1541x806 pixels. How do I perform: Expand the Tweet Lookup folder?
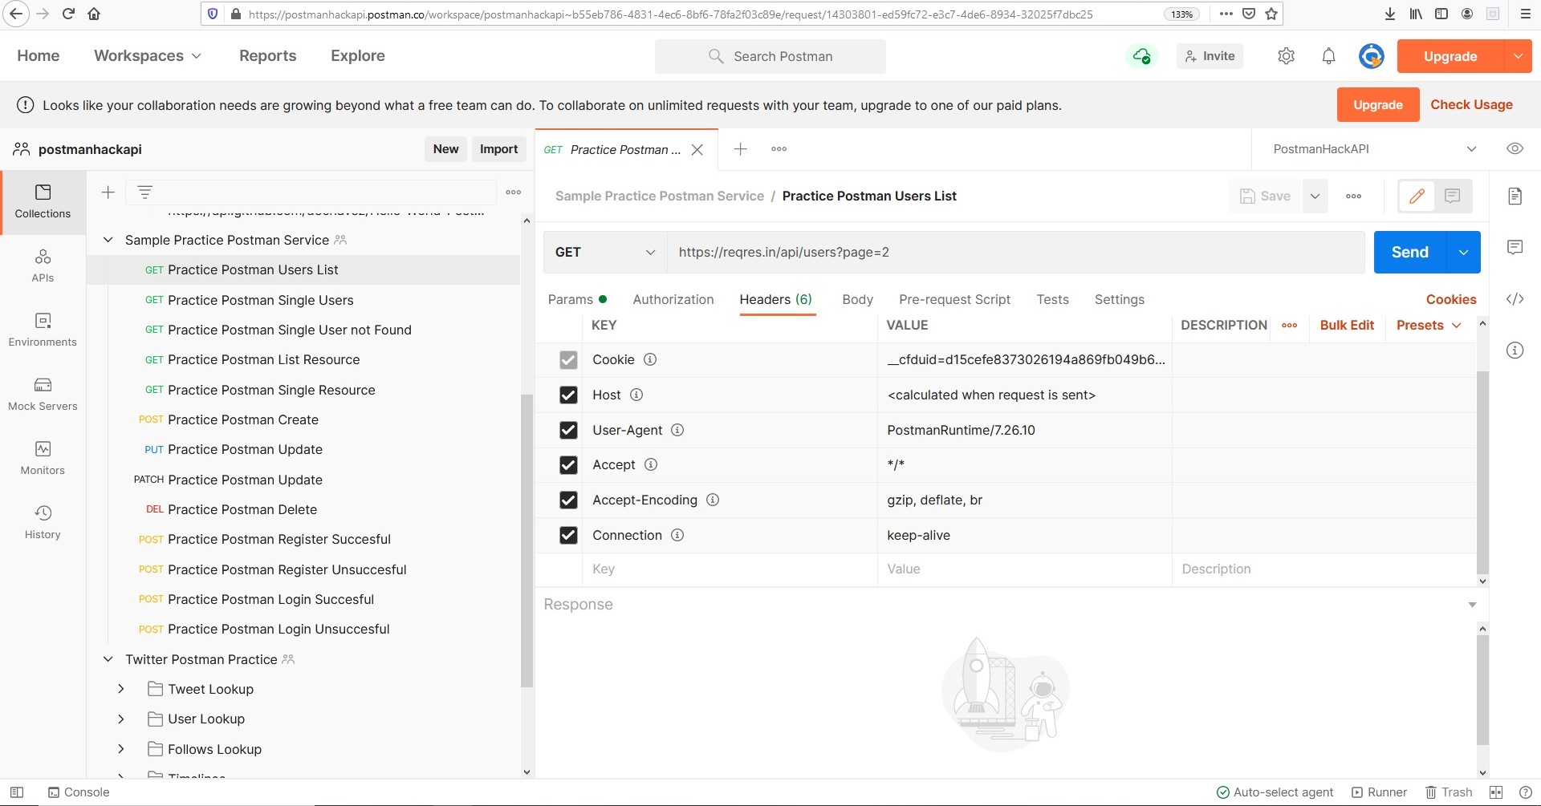click(121, 689)
